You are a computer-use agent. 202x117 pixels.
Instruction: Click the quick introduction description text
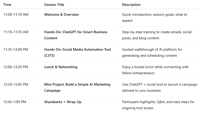[154, 17]
